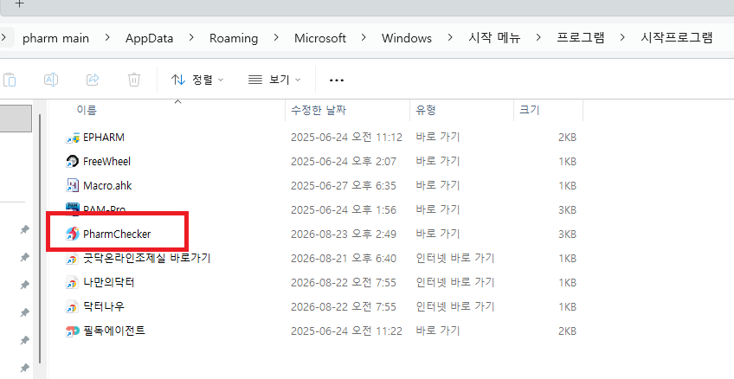Screen dimensions: 734x379
Task: Click 바로 가기 type of FreeWheel
Action: 438,161
